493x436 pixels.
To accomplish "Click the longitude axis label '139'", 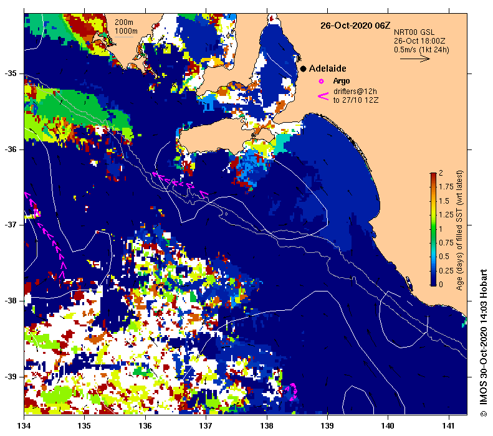I will pos(327,426).
